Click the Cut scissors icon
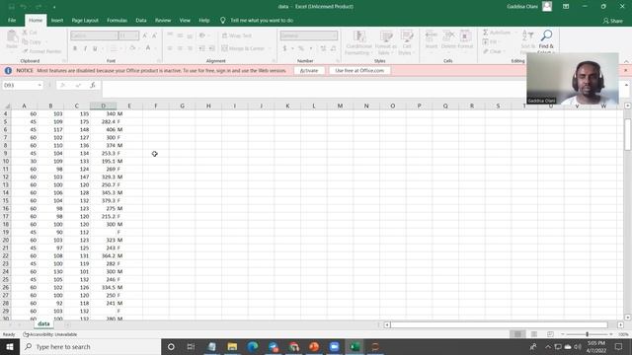Image resolution: width=632 pixels, height=355 pixels. pos(25,33)
